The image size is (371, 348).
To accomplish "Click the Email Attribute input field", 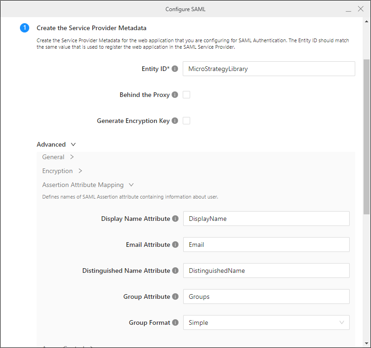I will 266,245.
